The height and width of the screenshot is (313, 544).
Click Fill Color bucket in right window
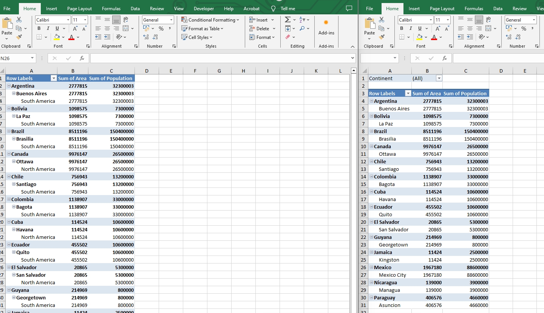pos(419,37)
